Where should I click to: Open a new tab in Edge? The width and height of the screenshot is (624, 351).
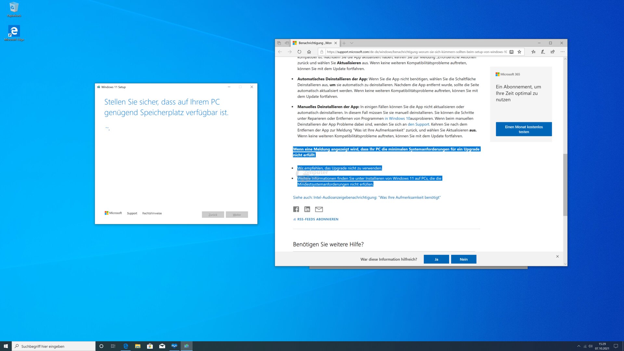[344, 43]
